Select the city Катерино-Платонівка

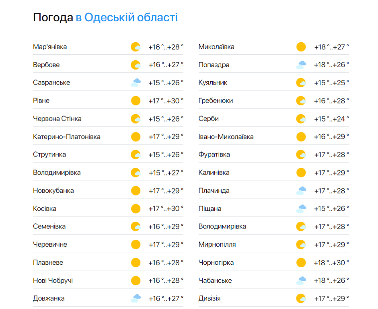pyautogui.click(x=67, y=136)
